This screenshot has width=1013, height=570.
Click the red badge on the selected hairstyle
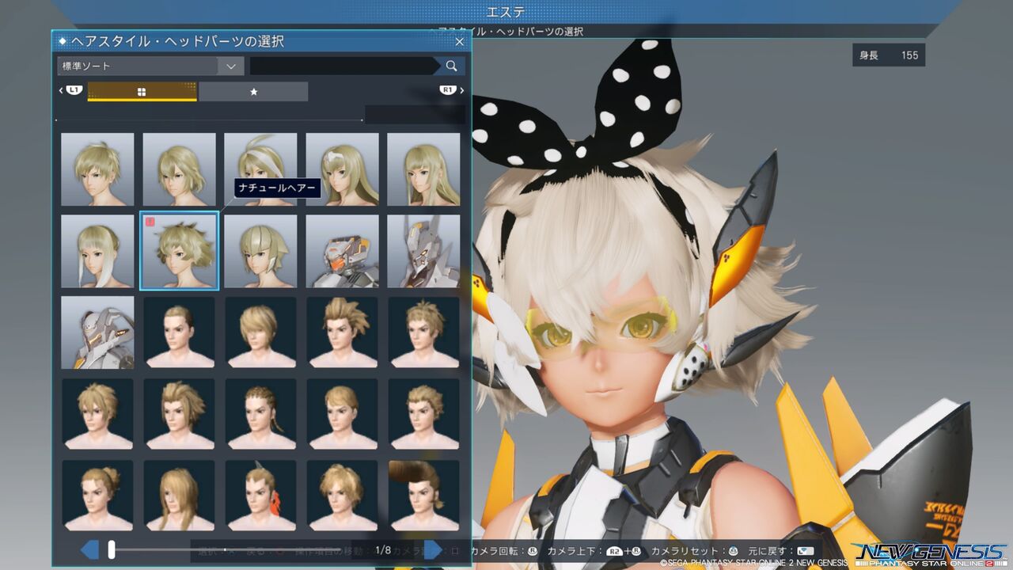(150, 222)
